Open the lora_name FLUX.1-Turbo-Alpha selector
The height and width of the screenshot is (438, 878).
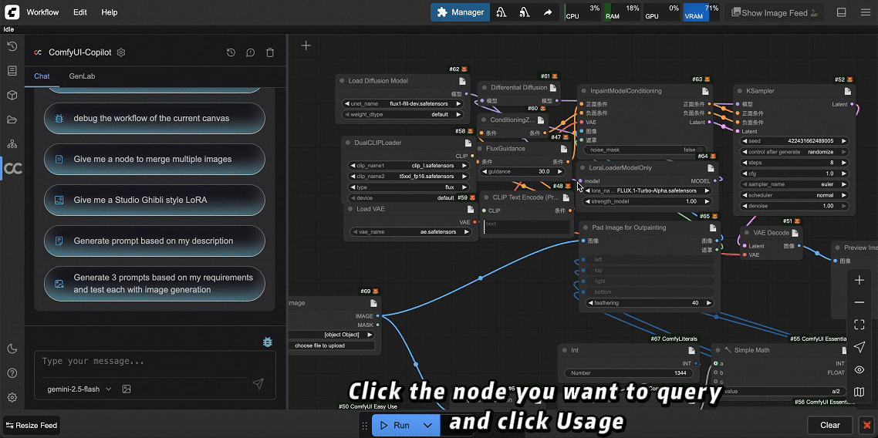coord(648,190)
